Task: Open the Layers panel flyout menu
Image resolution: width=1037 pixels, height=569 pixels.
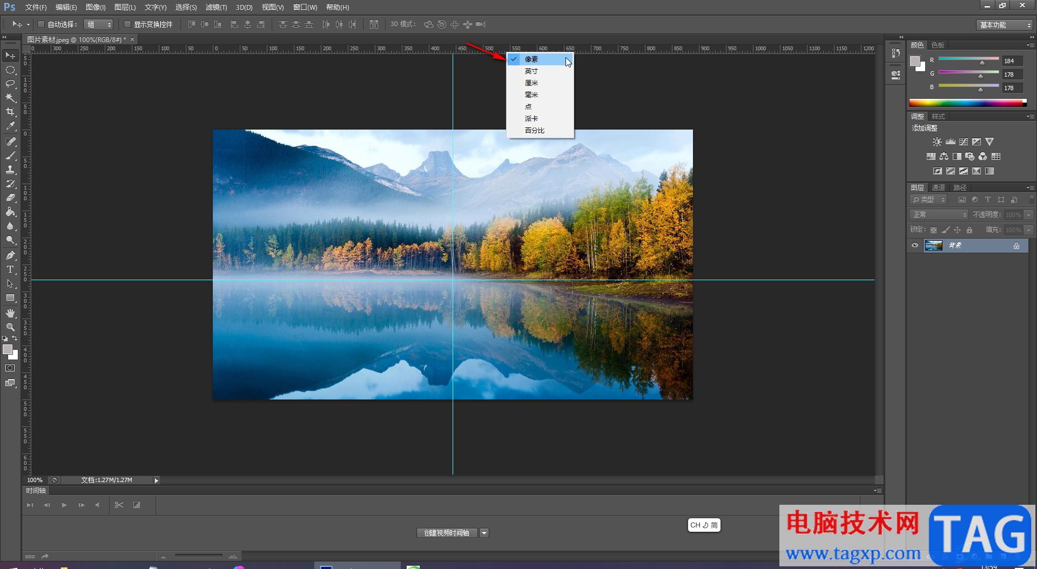Action: [1030, 188]
